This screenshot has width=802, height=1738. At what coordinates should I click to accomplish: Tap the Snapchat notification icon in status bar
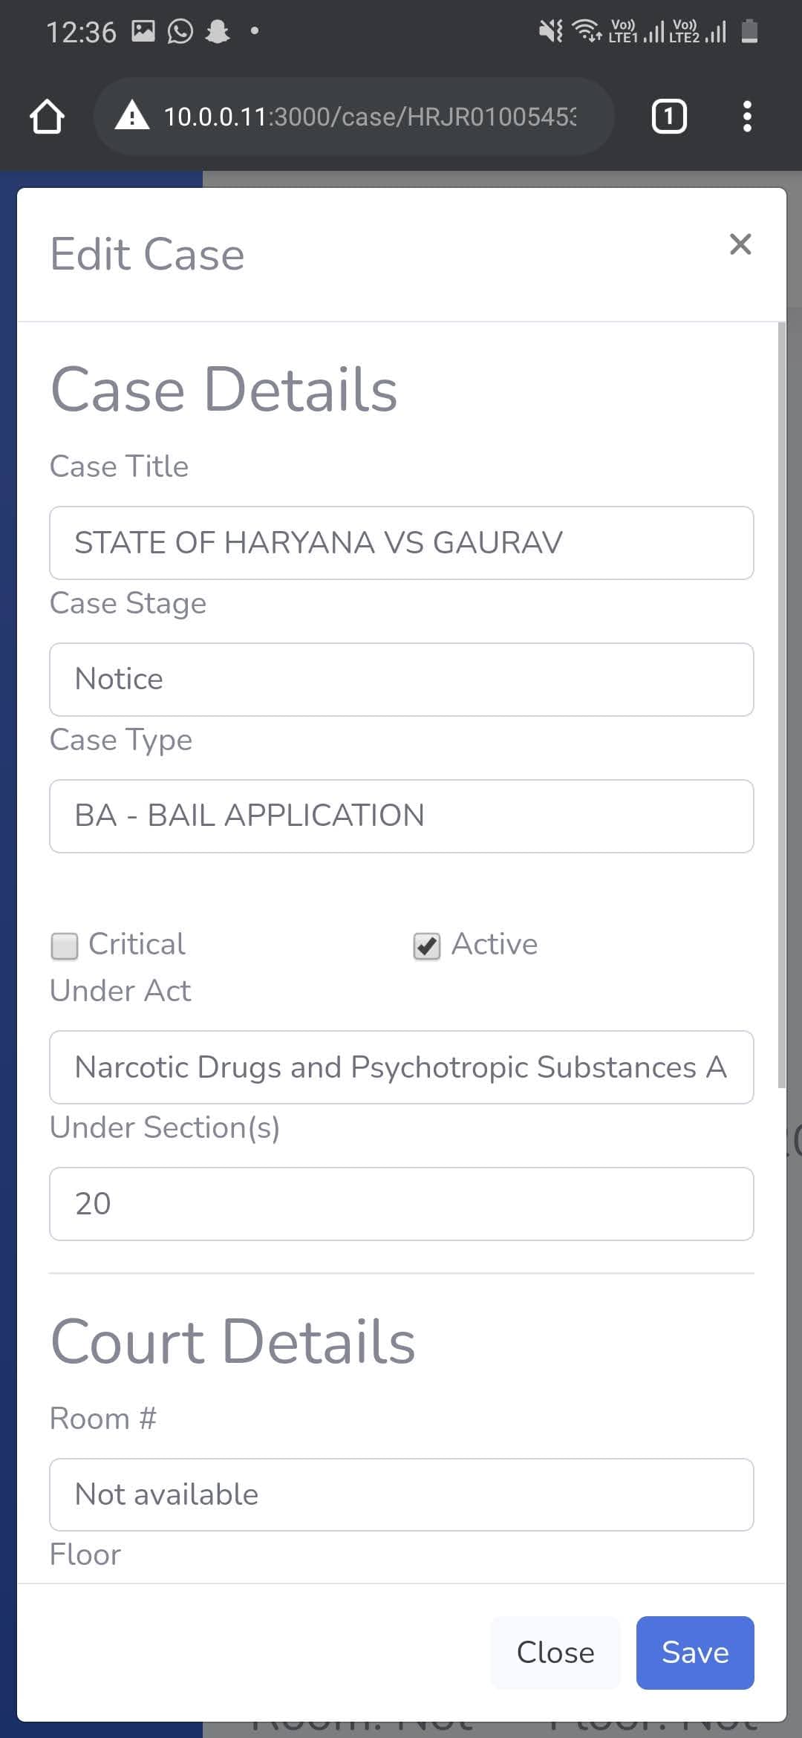pos(217,31)
